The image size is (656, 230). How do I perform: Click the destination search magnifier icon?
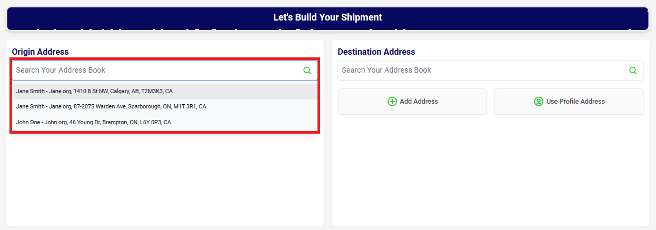pos(633,71)
